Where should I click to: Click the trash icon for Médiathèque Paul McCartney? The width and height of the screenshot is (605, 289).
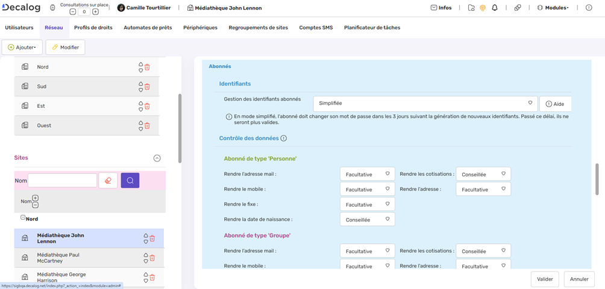pyautogui.click(x=152, y=258)
